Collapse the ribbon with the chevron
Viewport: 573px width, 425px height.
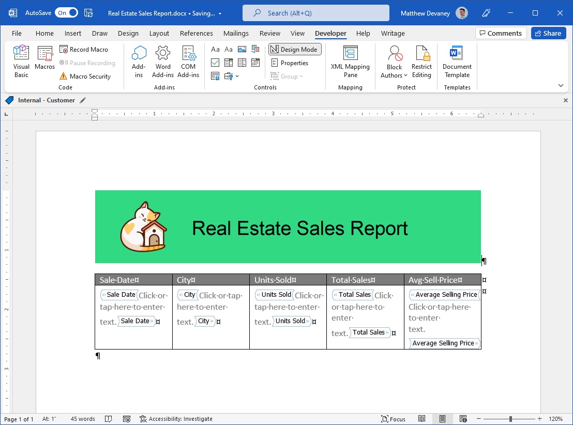[561, 85]
